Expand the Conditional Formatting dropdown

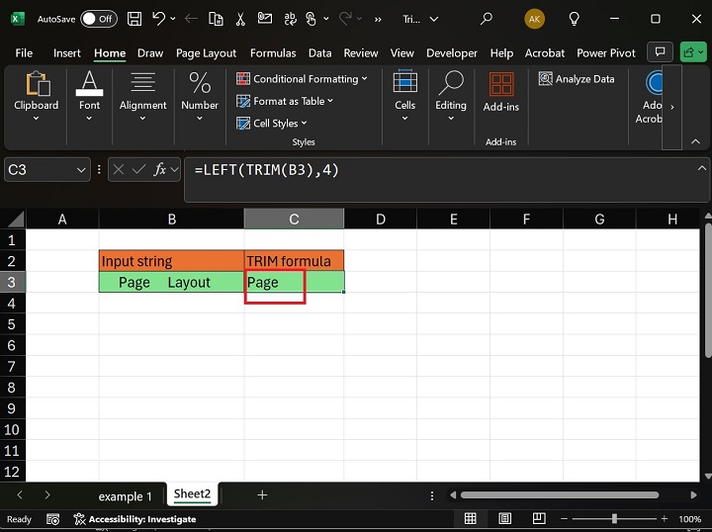tap(364, 79)
